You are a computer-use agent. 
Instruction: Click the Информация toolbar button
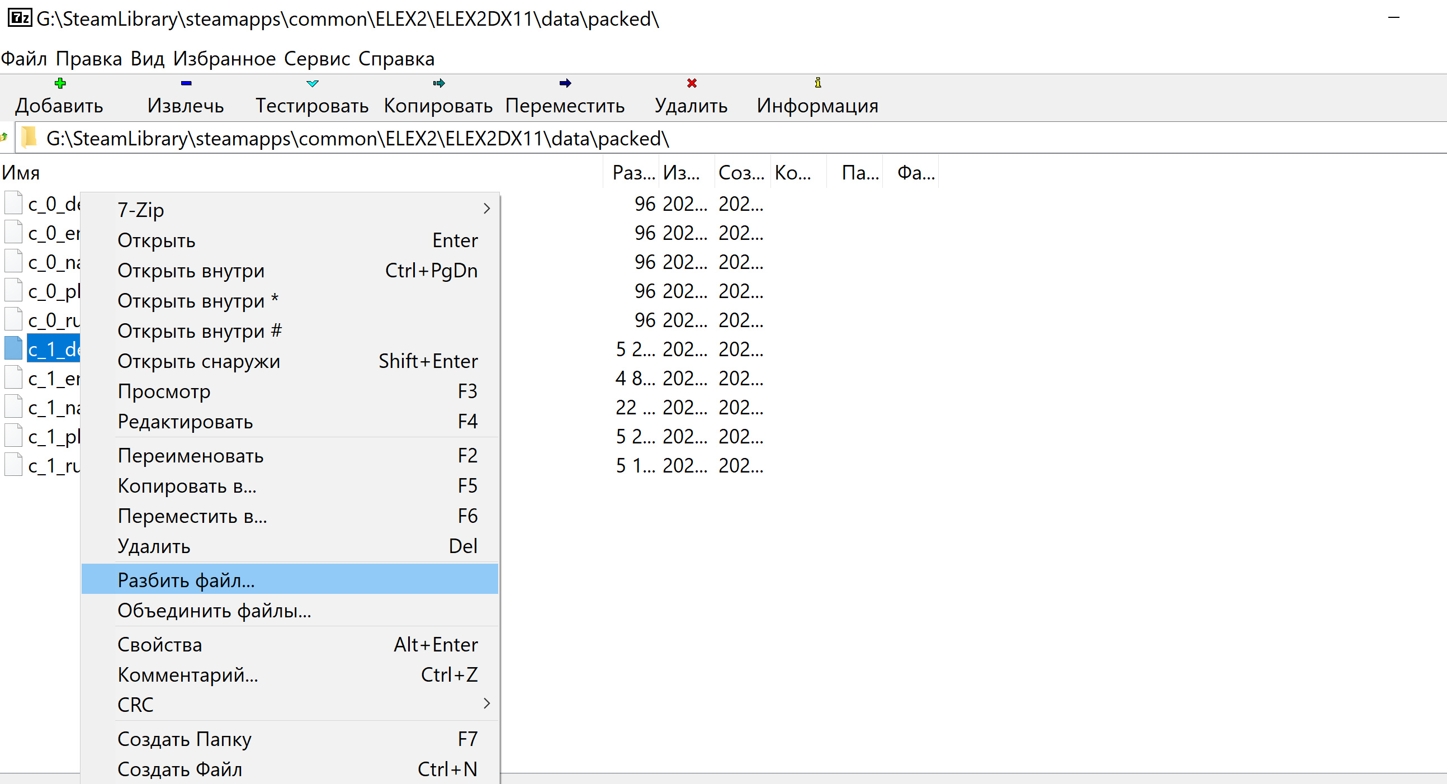(x=818, y=97)
